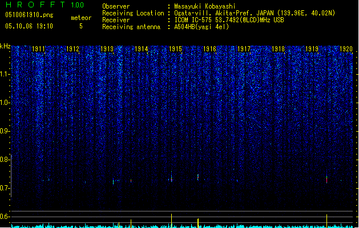Click the Receiving antenna label
359x228 pixels.
[131, 27]
